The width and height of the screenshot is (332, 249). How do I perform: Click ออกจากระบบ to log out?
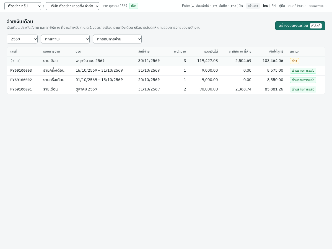(318, 6)
